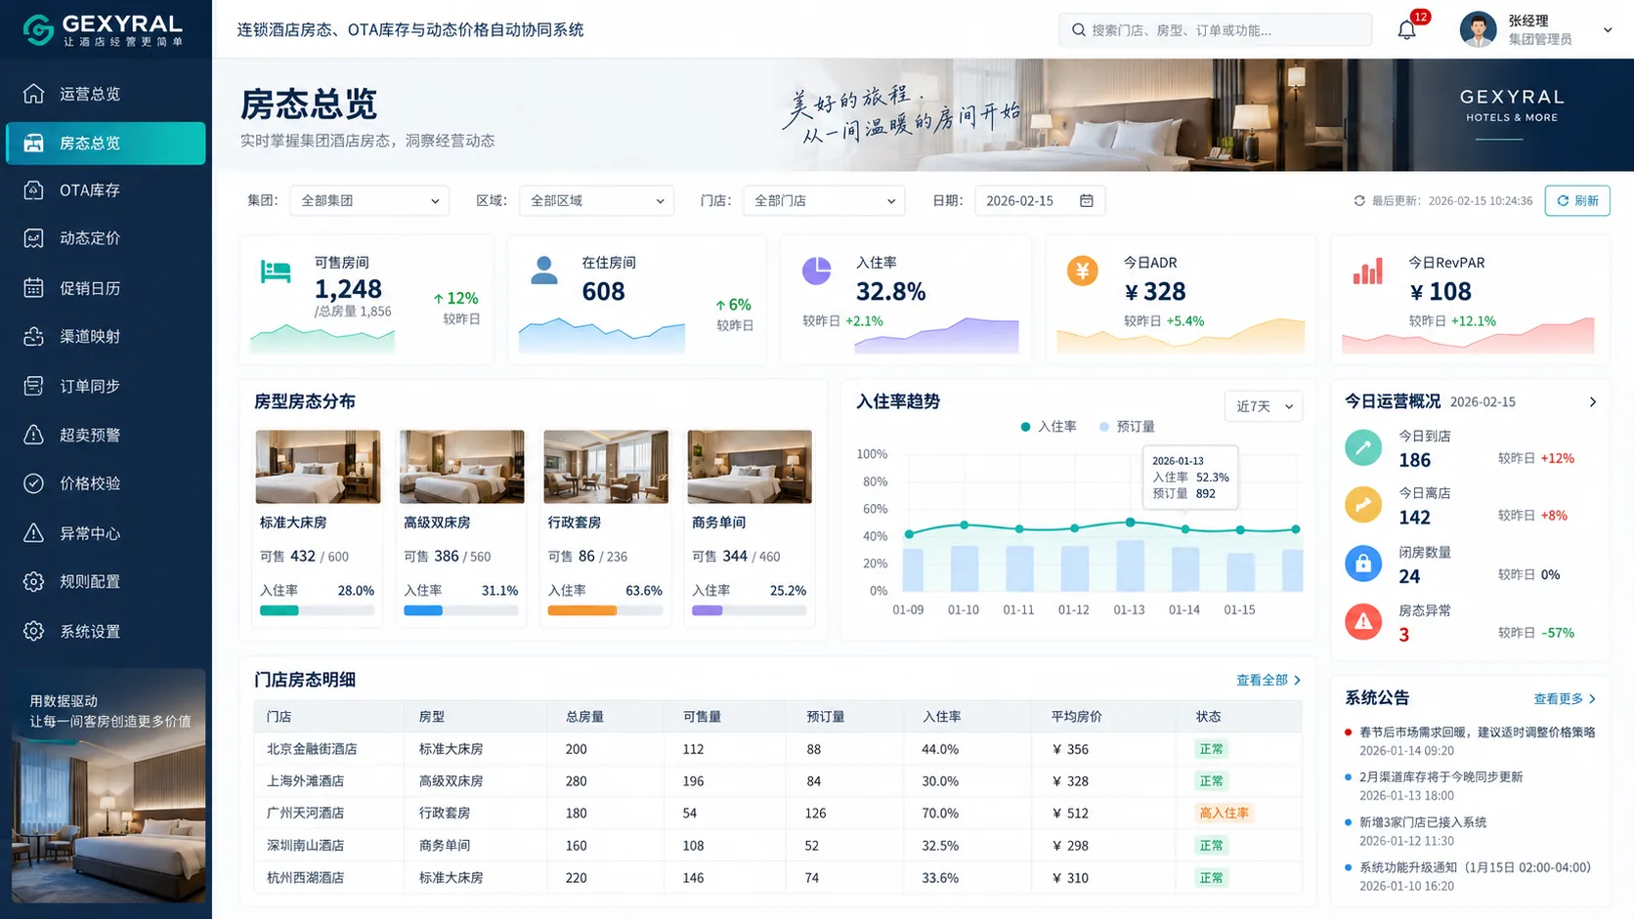Click 平均房价 column header

1076,717
